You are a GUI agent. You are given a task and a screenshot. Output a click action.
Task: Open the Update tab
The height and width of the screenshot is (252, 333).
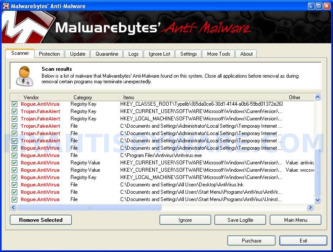[77, 54]
